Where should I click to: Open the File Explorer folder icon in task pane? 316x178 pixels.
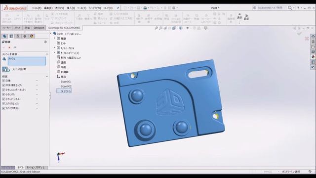tap(313, 47)
